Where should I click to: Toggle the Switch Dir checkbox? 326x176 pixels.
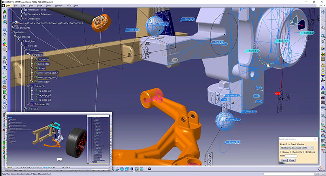[292, 152]
